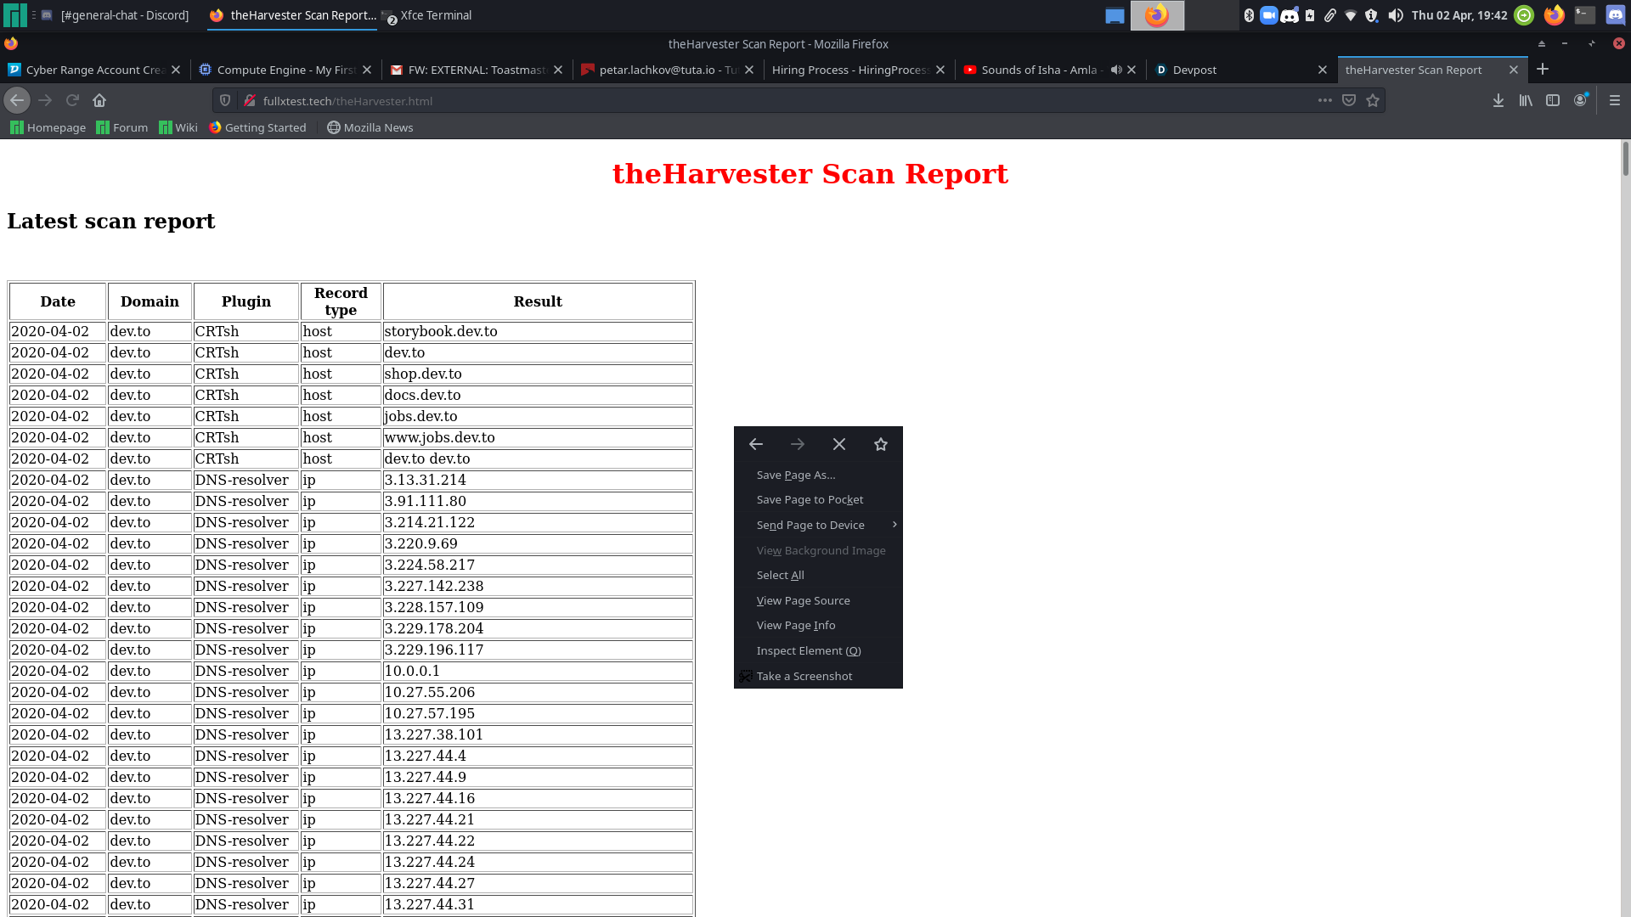Viewport: 1631px width, 917px height.
Task: Open page actions three-dot menu
Action: pos(1324,100)
